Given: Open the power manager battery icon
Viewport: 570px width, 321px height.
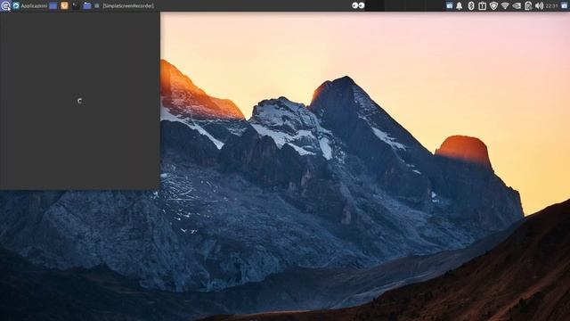Looking at the screenshot, I should tap(528, 6).
